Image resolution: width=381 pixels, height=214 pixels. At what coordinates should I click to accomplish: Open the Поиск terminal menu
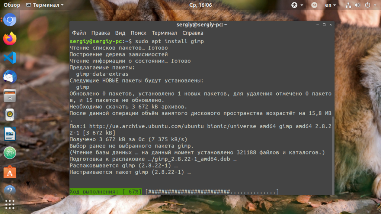pos(138,33)
